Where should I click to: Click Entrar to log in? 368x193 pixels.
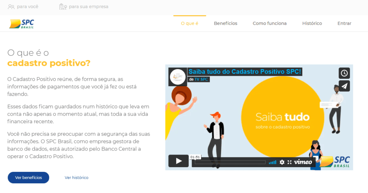click(x=344, y=23)
